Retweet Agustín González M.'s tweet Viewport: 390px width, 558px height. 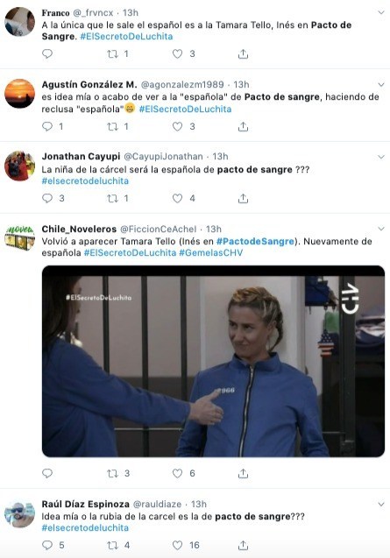(x=112, y=126)
